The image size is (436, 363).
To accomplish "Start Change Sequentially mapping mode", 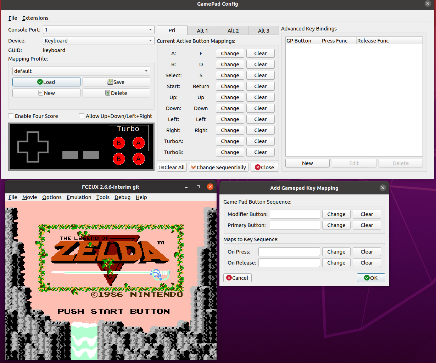I will click(218, 167).
